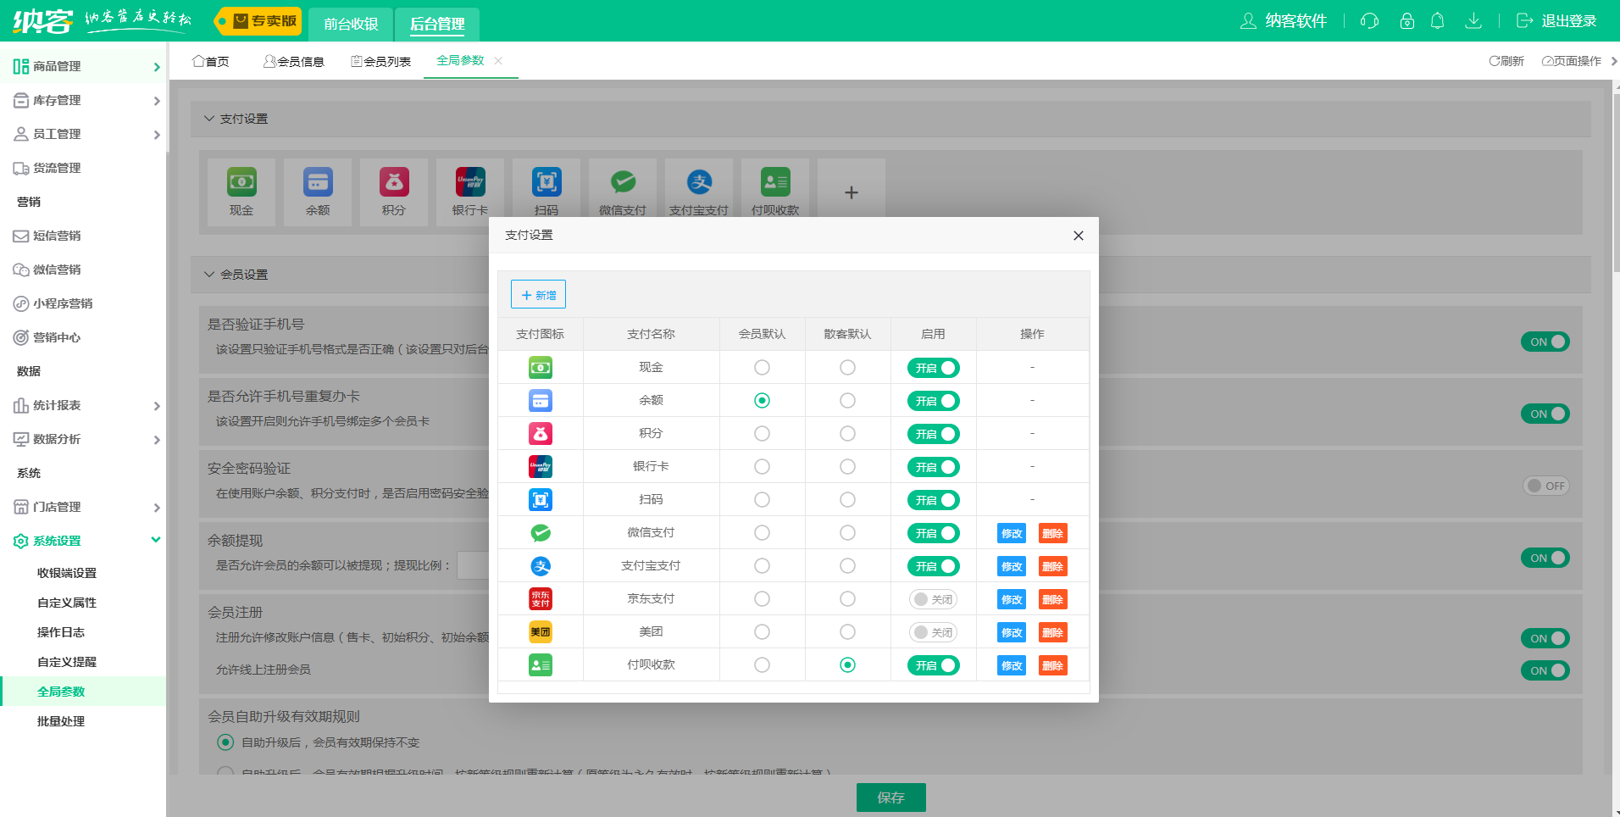Click the plus tile to add payment method
Screen dimensions: 1620x817
(x=852, y=192)
